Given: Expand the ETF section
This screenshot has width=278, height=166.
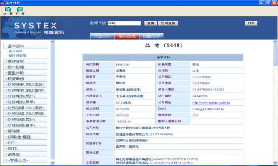Looking at the screenshot, I should tap(25, 143).
